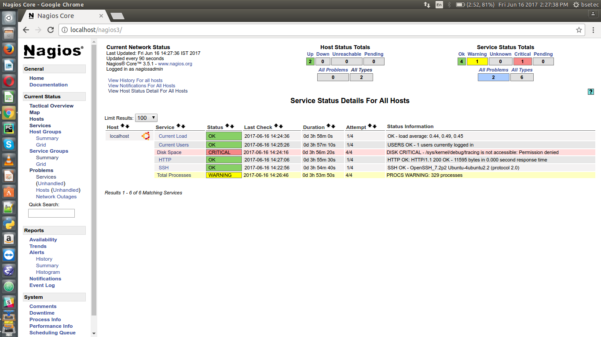Image resolution: width=601 pixels, height=337 pixels.
Task: Open Tactical Overview in sidebar
Action: click(51, 106)
